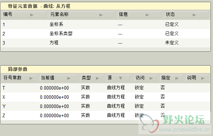Image resolution: width=213 pixels, height=136 pixels.
Task: Click the 访问 column header
Action: tap(146, 78)
